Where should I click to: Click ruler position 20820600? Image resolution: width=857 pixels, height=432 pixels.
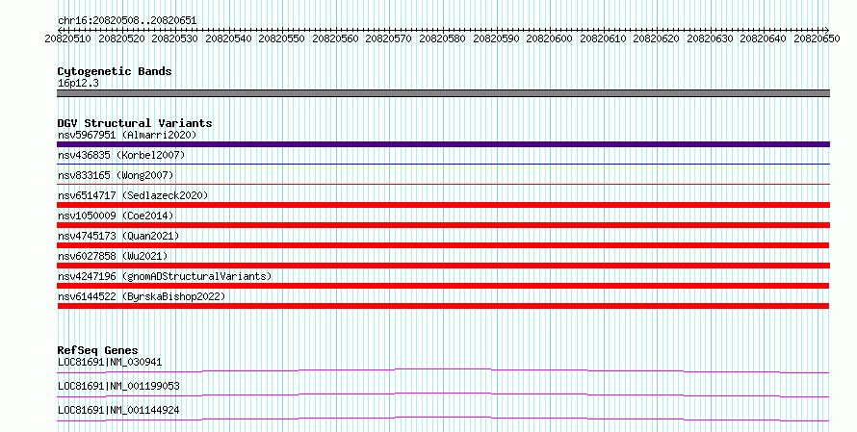click(549, 38)
